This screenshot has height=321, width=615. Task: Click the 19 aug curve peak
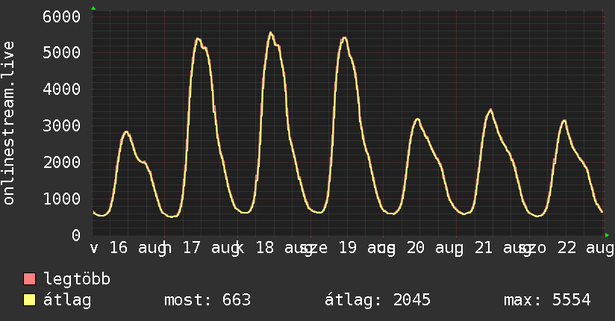coord(344,37)
